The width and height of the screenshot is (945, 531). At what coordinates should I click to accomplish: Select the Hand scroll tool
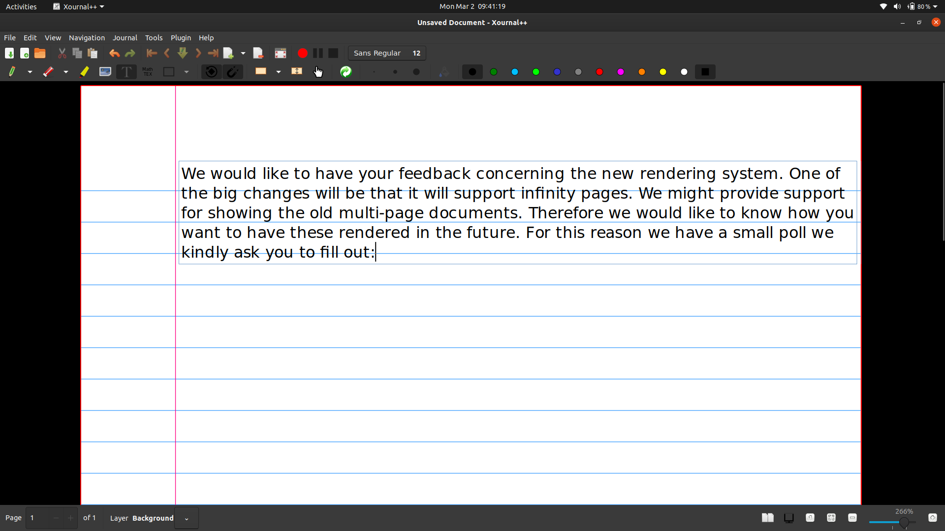pyautogui.click(x=318, y=72)
